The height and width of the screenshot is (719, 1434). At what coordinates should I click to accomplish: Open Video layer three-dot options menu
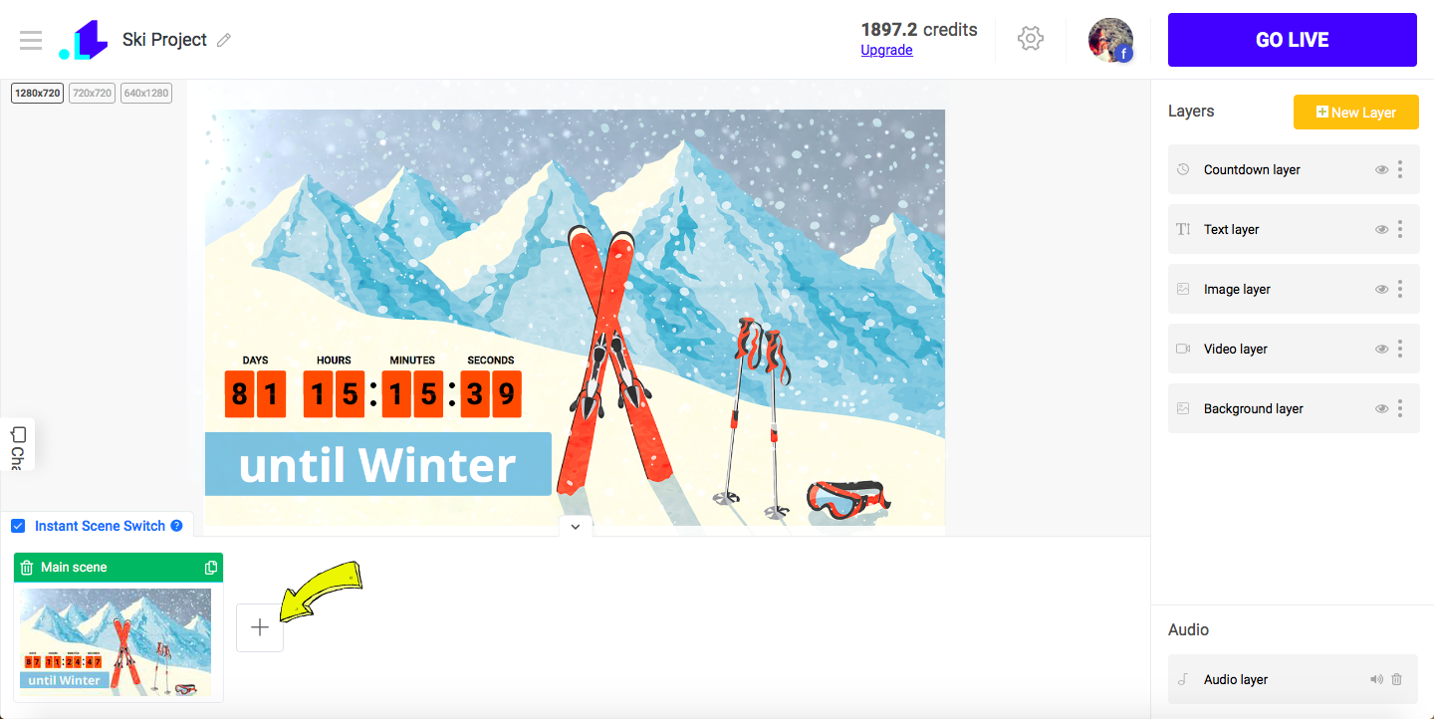coord(1400,349)
